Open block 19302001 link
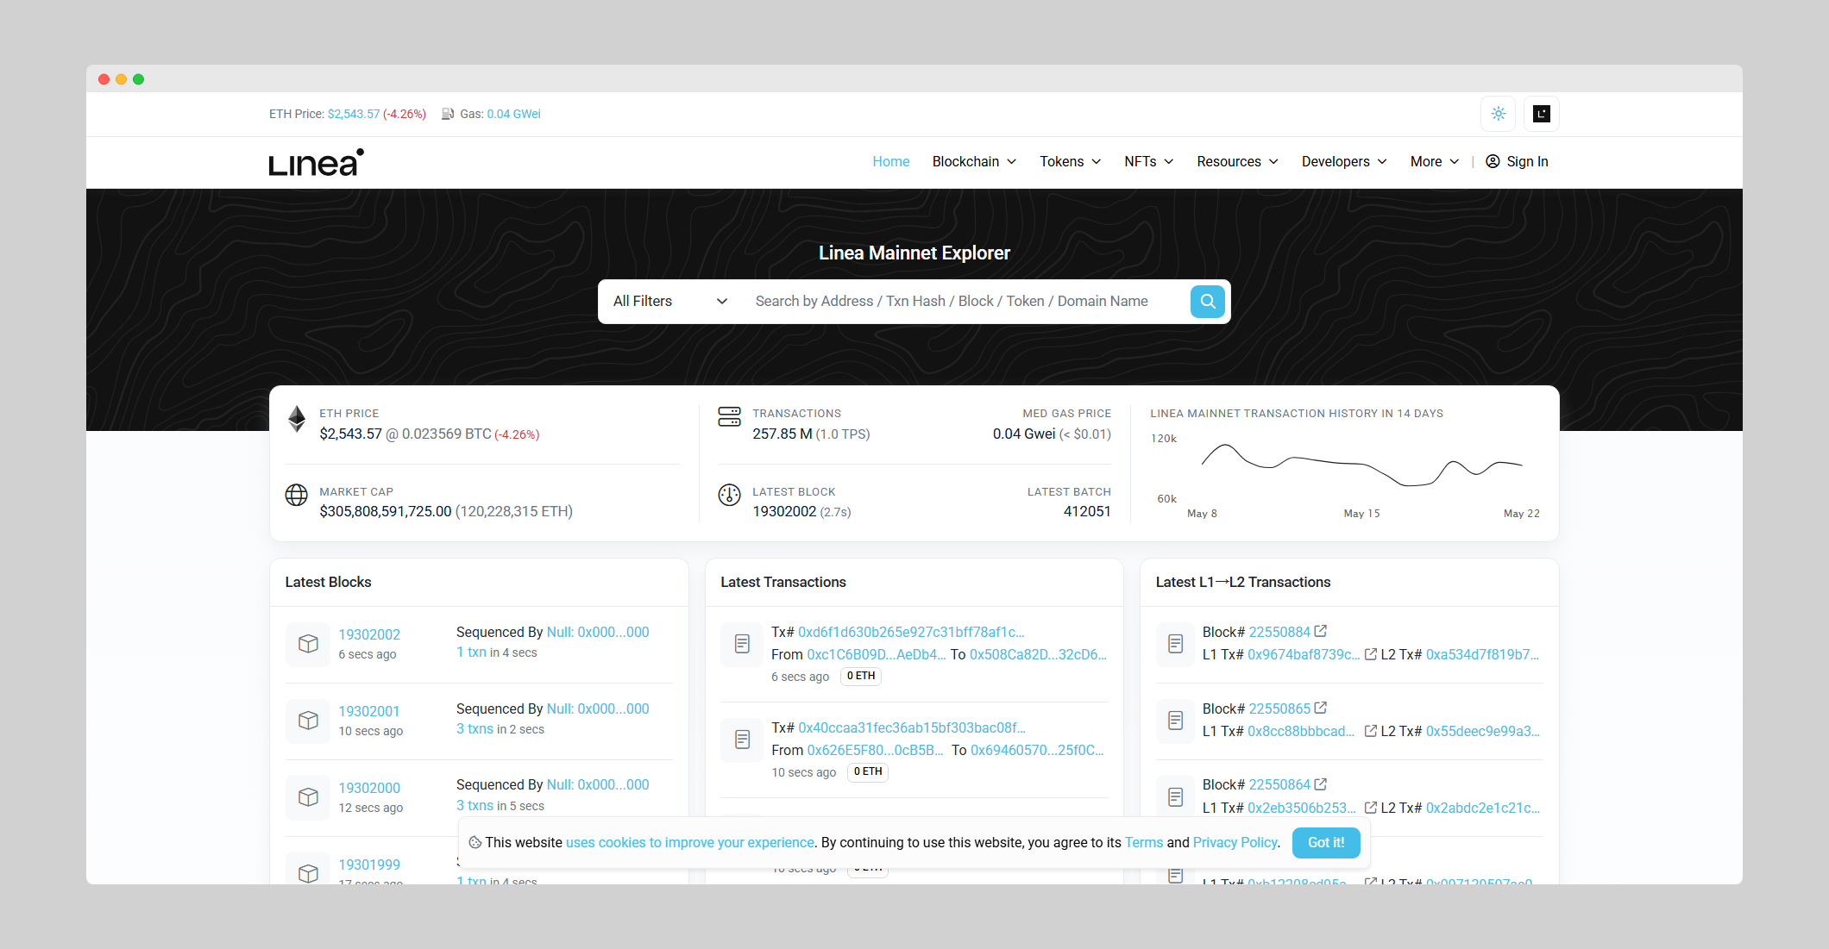The image size is (1829, 949). pos(368,711)
